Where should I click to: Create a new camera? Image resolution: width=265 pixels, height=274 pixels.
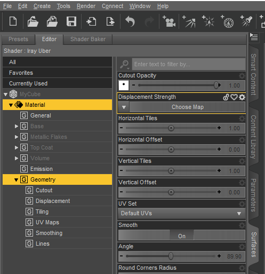point(169,21)
